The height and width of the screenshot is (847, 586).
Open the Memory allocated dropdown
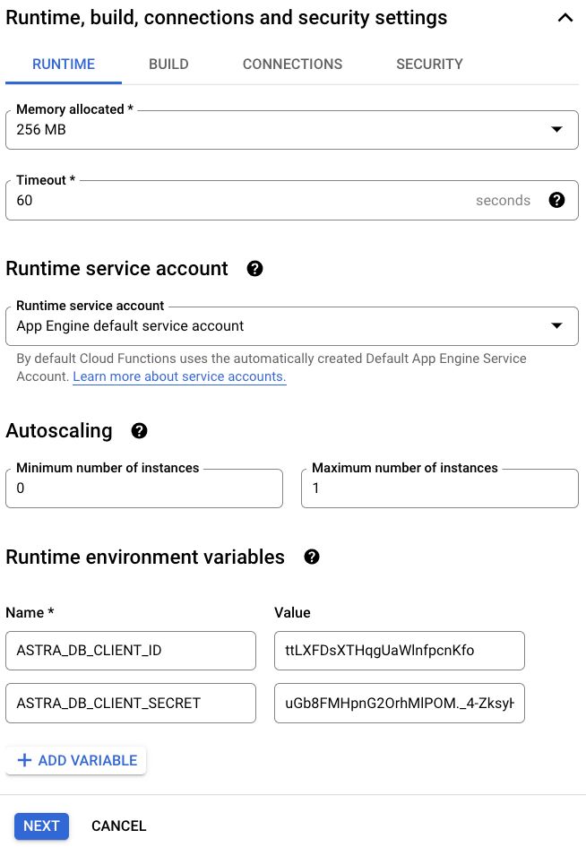click(x=291, y=130)
